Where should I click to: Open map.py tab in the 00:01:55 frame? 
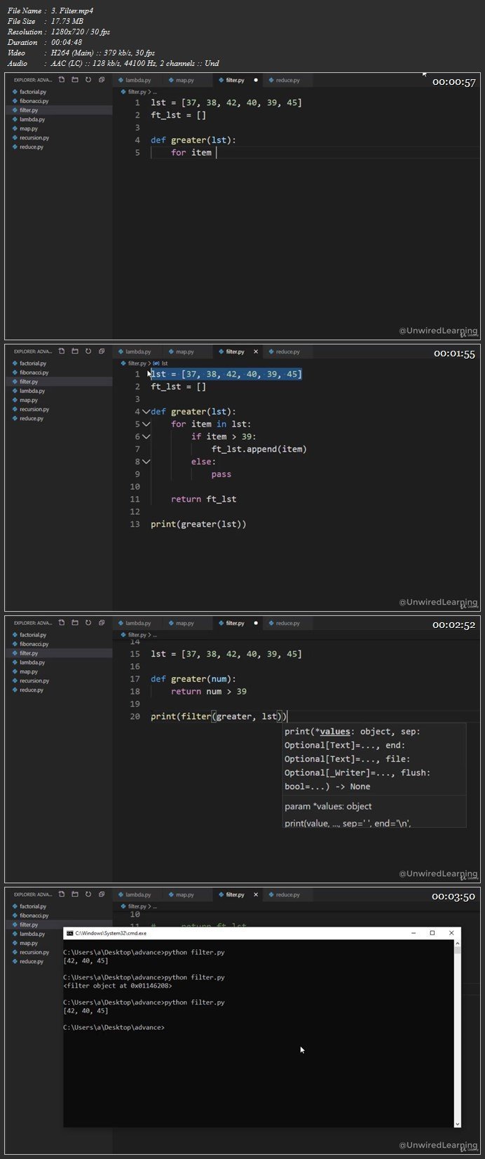pos(184,351)
